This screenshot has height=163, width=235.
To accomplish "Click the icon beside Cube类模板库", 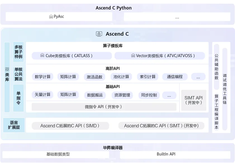I will click(x=42, y=56).
